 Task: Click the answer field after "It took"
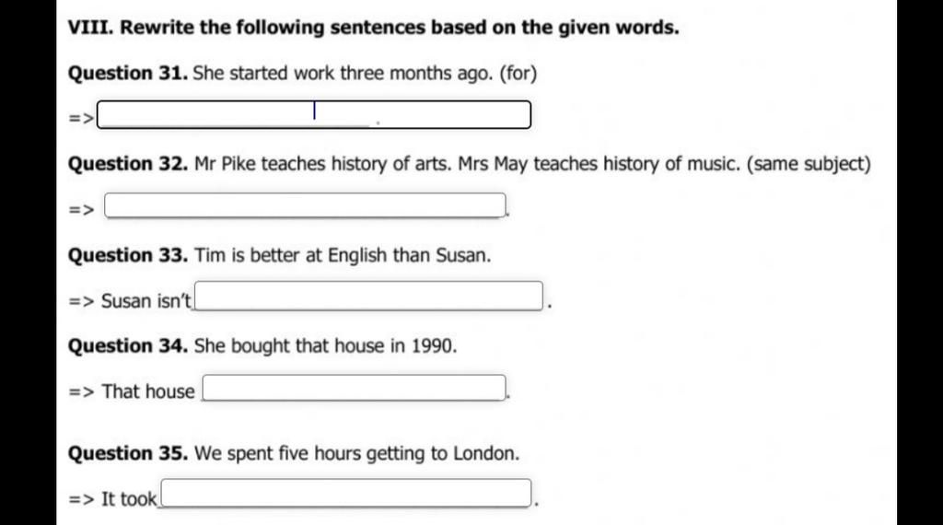coord(346,493)
